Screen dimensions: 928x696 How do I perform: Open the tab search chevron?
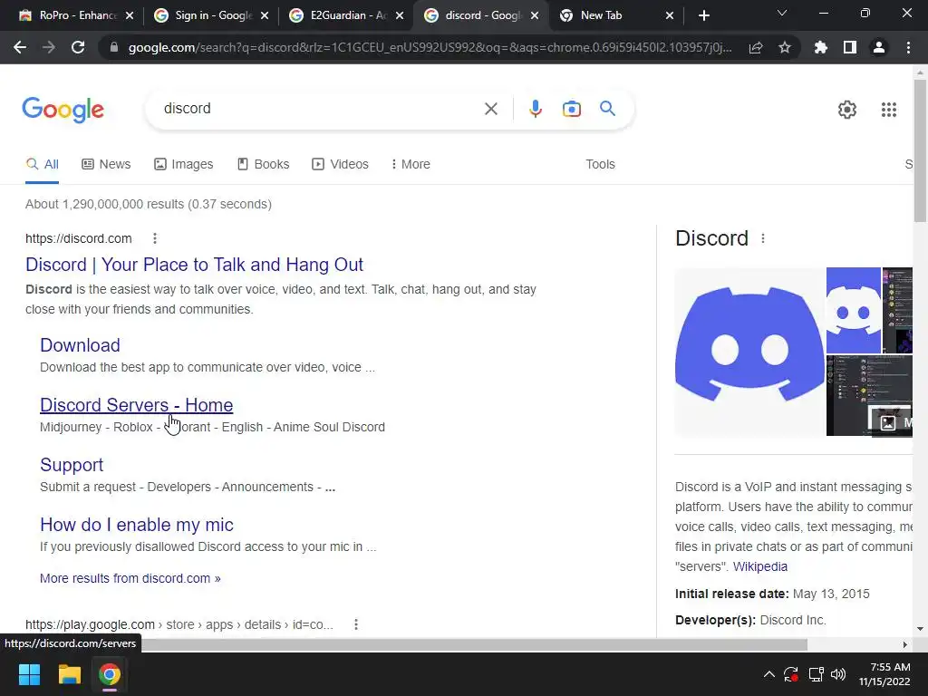tap(782, 13)
